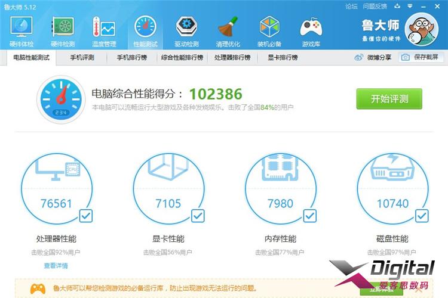Viewport: 448px width, 298px height.
Task: Select the 性能测试 performance test icon
Action: (x=145, y=32)
